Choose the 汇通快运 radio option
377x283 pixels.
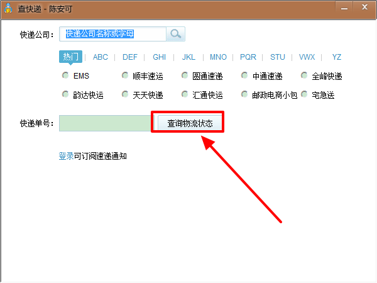pos(185,94)
